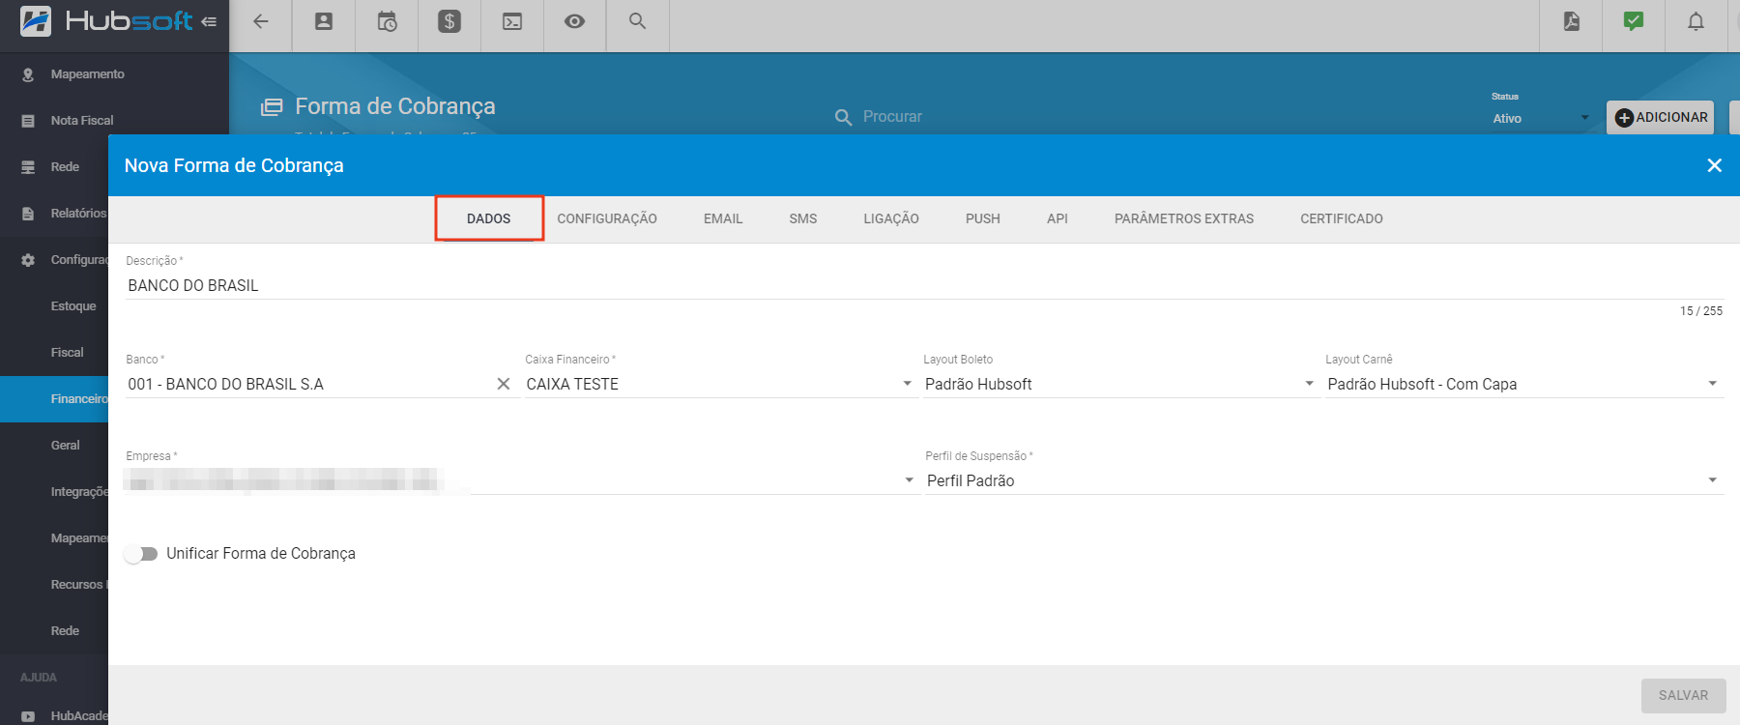Viewport: 1740px width, 725px height.
Task: Click the Rede server sidebar icon
Action: click(28, 167)
